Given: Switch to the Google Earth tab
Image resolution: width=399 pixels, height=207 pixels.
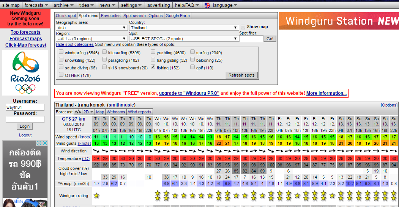Looking at the screenshot, I should point(178,16).
